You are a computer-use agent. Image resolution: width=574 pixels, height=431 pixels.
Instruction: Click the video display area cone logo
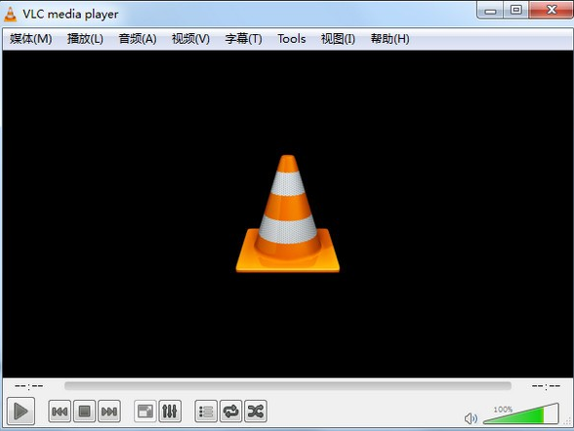click(288, 214)
